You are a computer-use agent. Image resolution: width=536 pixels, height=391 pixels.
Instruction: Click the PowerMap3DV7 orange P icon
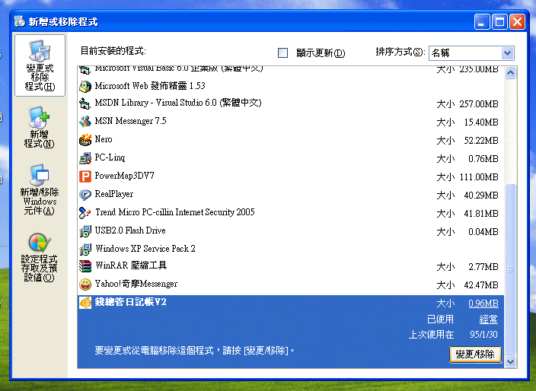click(x=85, y=176)
